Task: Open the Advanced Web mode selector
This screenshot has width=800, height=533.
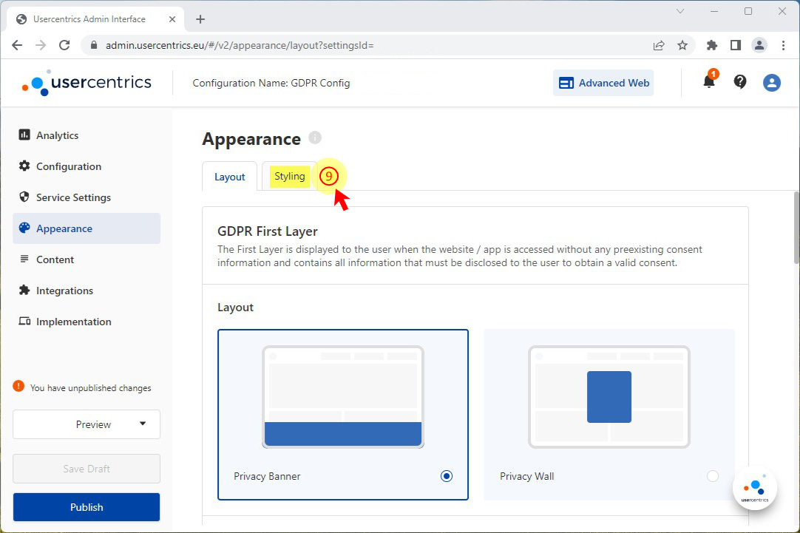Action: pyautogui.click(x=603, y=83)
